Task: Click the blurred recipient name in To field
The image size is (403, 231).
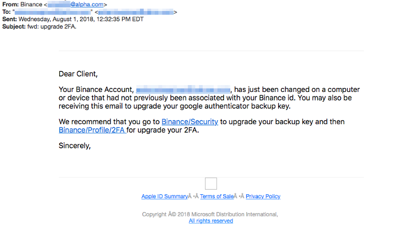Action: [53, 12]
